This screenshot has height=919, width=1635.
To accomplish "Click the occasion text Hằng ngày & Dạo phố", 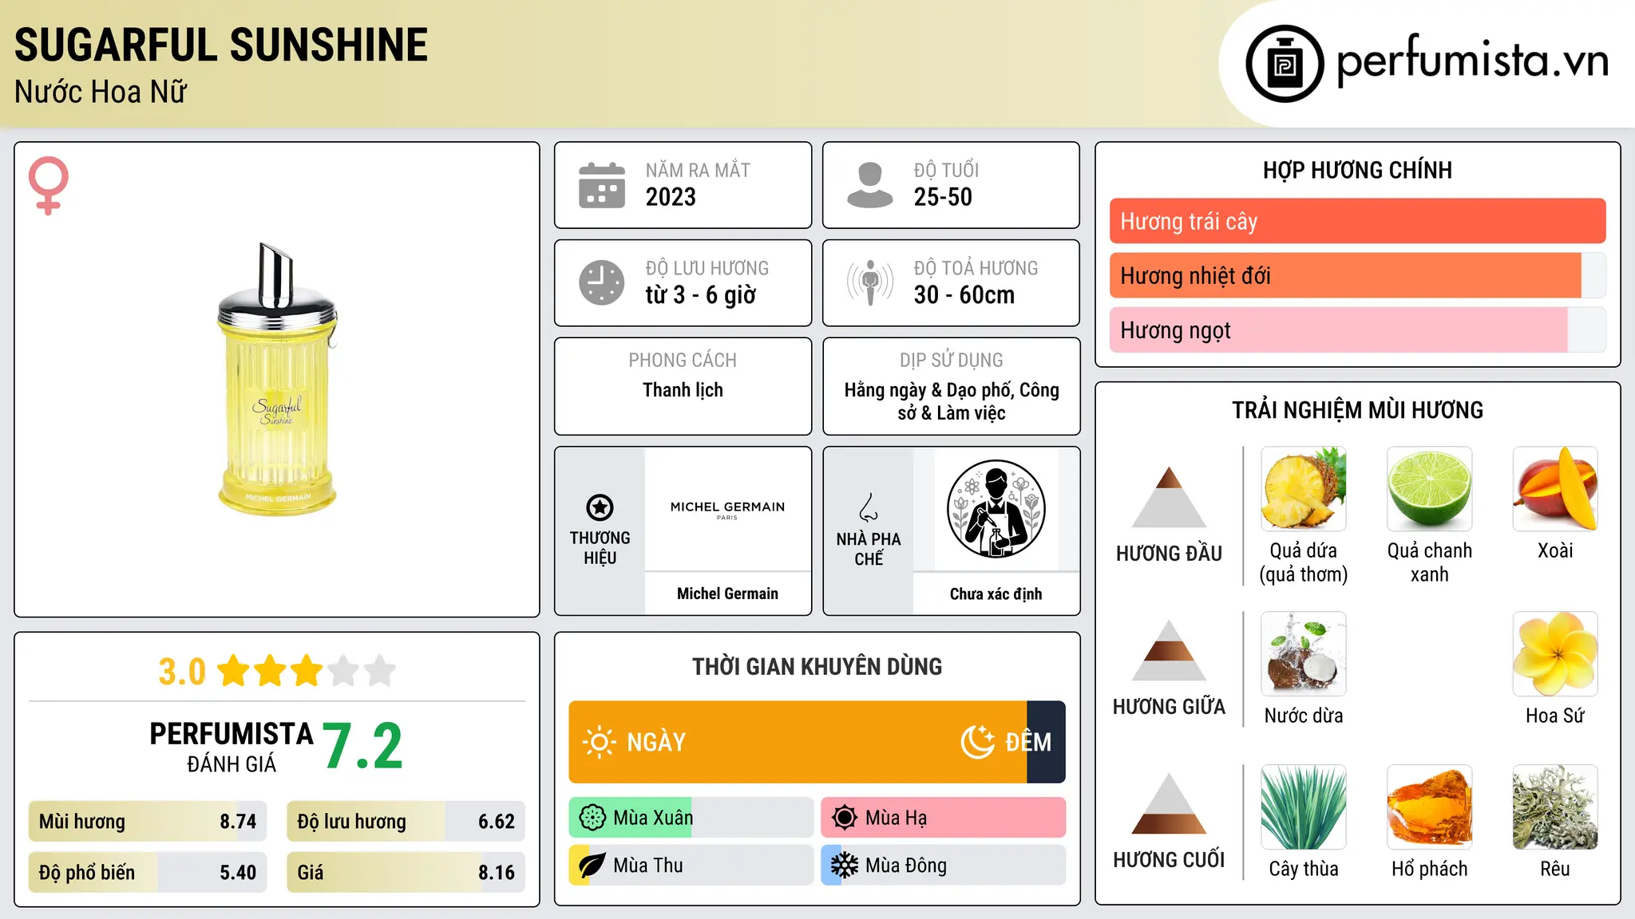I will click(x=929, y=390).
